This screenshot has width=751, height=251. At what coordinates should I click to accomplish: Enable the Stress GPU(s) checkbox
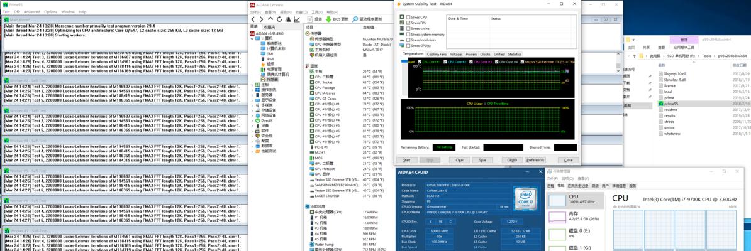[x=408, y=46]
